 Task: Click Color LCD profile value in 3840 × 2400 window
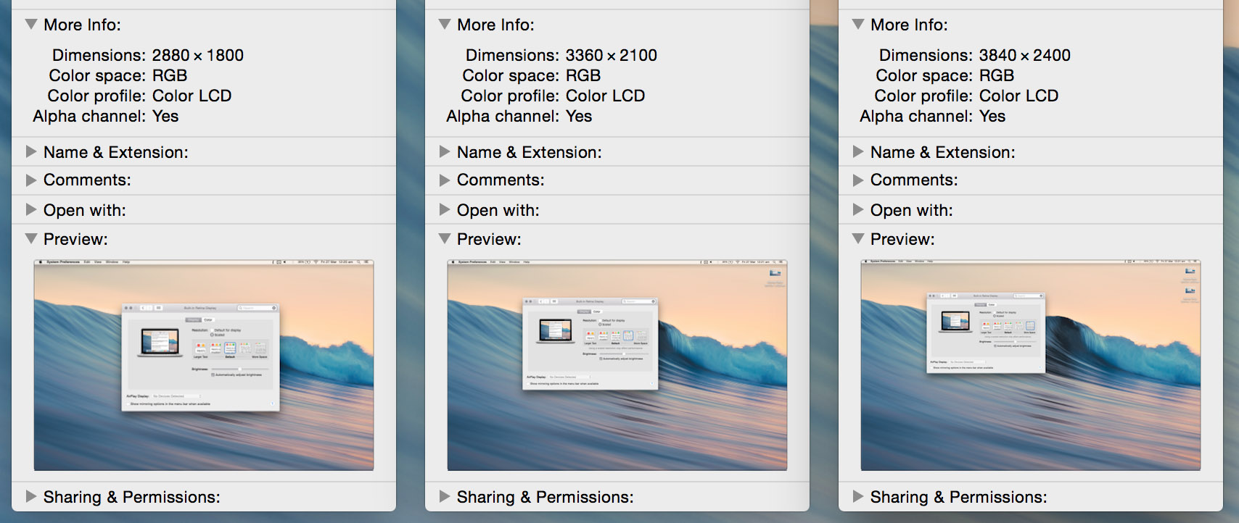coord(1019,96)
